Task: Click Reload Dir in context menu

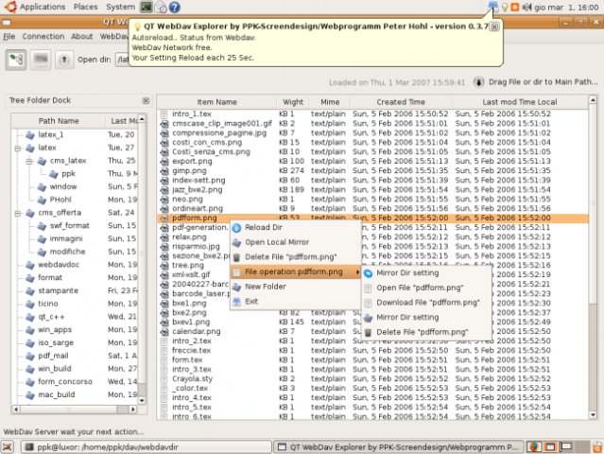Action: pos(295,227)
